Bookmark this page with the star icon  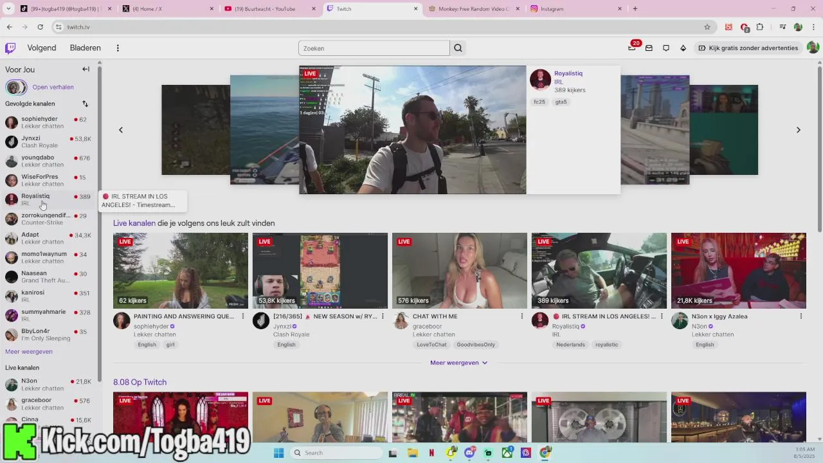(x=707, y=27)
